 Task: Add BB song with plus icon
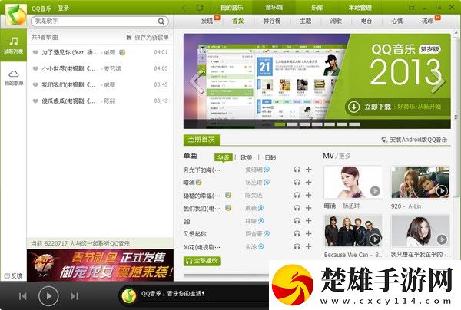pos(308,221)
